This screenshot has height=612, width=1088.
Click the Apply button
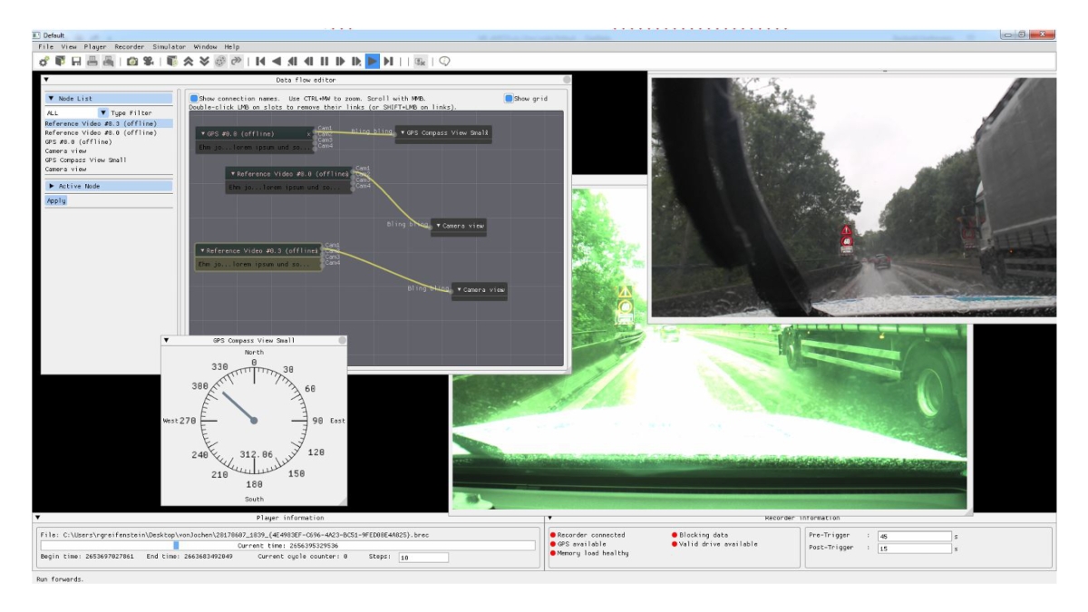(56, 200)
